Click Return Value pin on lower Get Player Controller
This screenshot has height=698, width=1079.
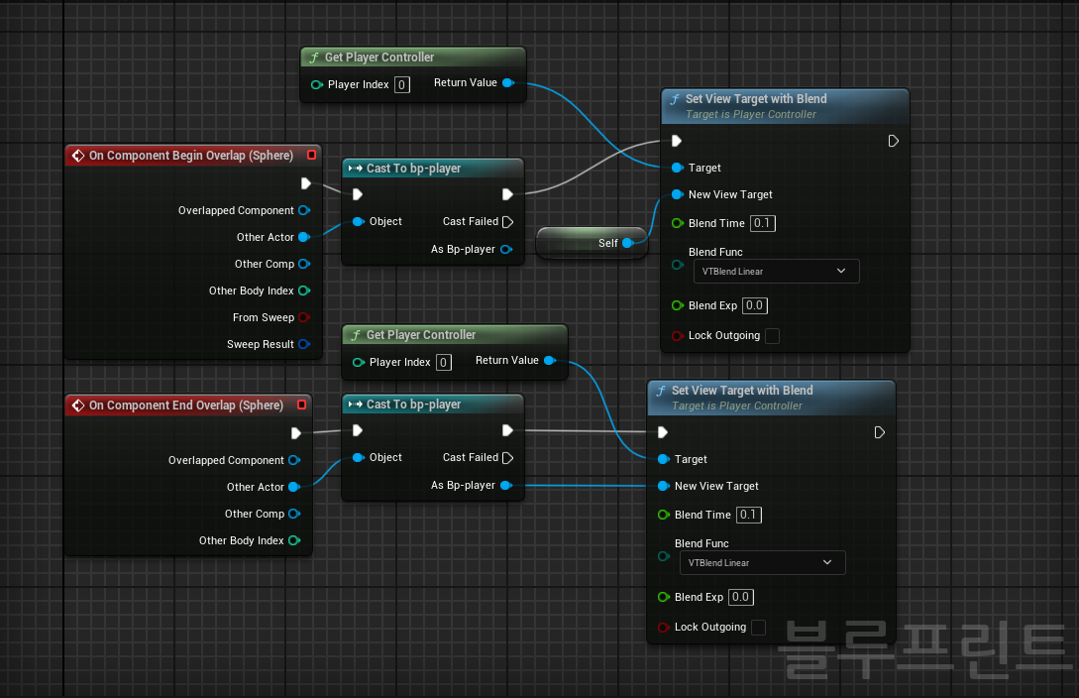tap(550, 360)
